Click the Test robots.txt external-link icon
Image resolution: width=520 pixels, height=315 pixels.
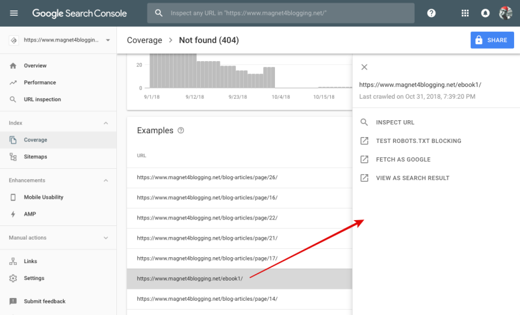(x=364, y=141)
